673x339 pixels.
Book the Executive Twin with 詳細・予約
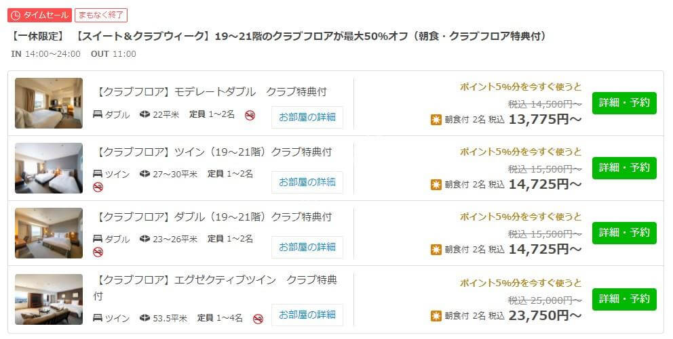coord(625,299)
